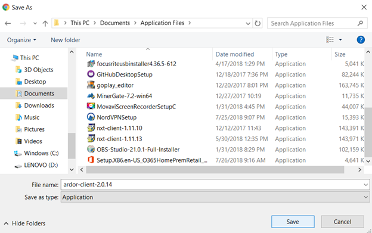The height and width of the screenshot is (233, 372).
Task: Open the Save as type dropdown
Action: point(366,197)
